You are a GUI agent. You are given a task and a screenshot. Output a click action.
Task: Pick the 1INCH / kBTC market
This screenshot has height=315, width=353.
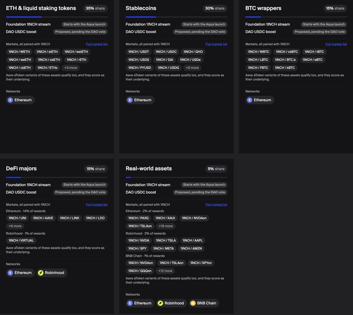point(285,68)
